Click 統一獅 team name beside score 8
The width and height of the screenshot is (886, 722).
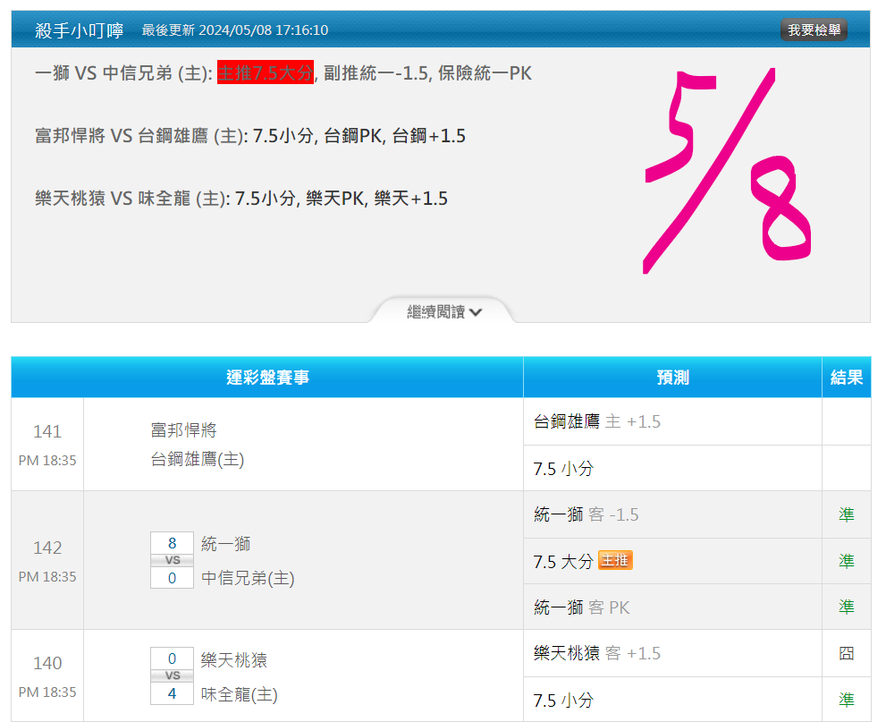pos(226,544)
